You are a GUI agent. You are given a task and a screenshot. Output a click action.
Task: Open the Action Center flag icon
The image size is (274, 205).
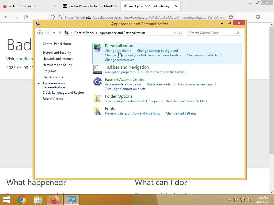pyautogui.click(x=236, y=200)
